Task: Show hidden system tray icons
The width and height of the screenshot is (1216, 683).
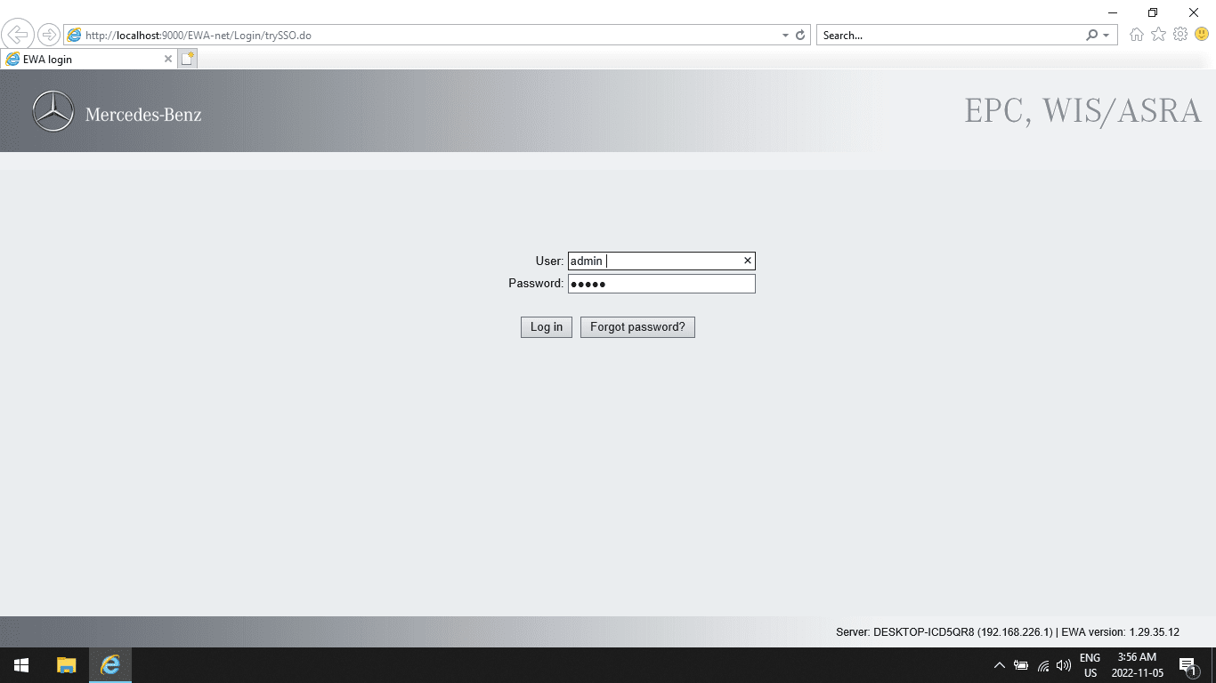Action: [x=999, y=665]
